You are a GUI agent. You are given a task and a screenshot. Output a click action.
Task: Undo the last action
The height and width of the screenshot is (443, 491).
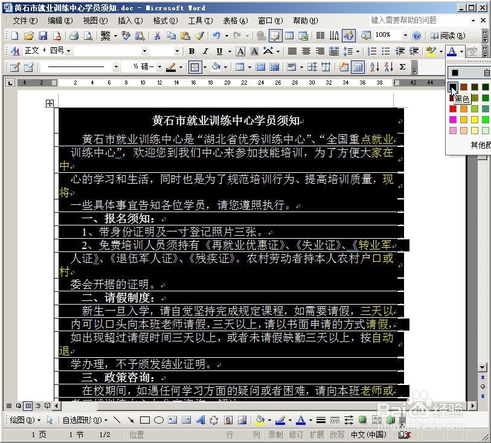[x=217, y=36]
